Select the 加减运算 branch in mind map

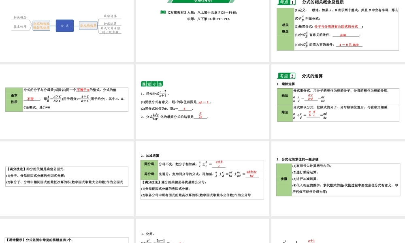[110, 23]
